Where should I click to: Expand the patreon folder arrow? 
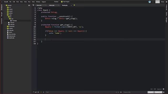6,13
